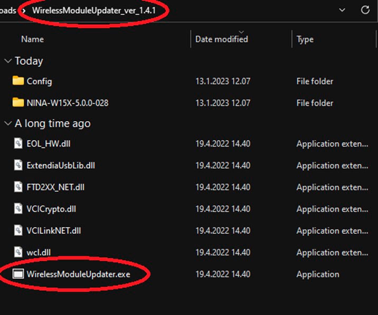Refresh the folder with the reload icon
This screenshot has width=378, height=315.
coord(365,10)
